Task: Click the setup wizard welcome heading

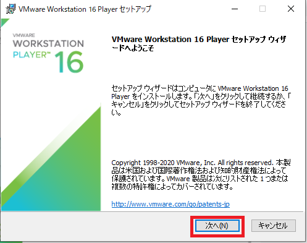Action: [199, 43]
